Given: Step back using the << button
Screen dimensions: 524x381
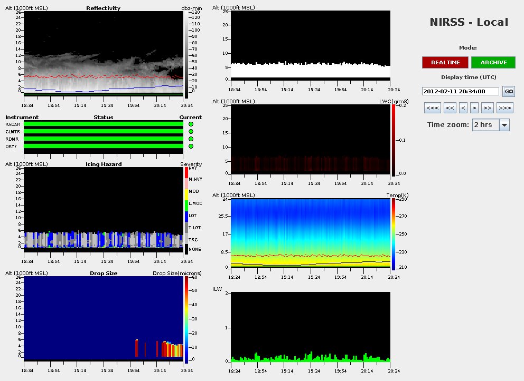Looking at the screenshot, I should pyautogui.click(x=450, y=108).
